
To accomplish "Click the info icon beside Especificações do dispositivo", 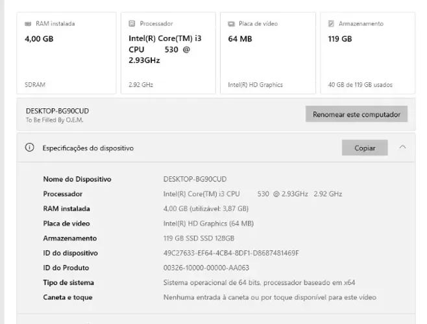I will pos(29,148).
